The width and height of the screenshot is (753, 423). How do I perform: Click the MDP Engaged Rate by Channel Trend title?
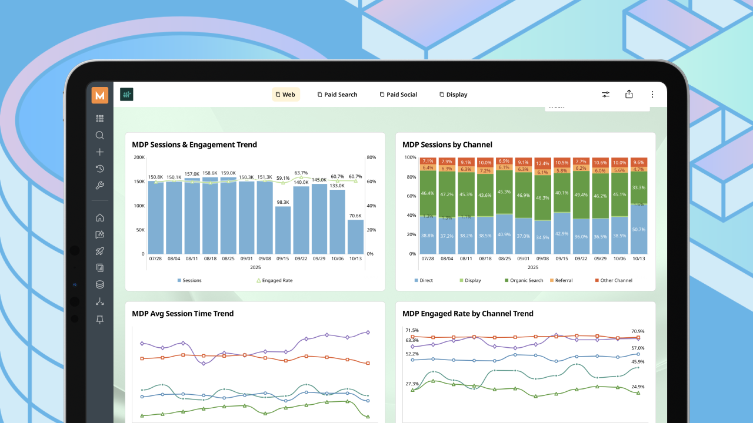tap(468, 314)
